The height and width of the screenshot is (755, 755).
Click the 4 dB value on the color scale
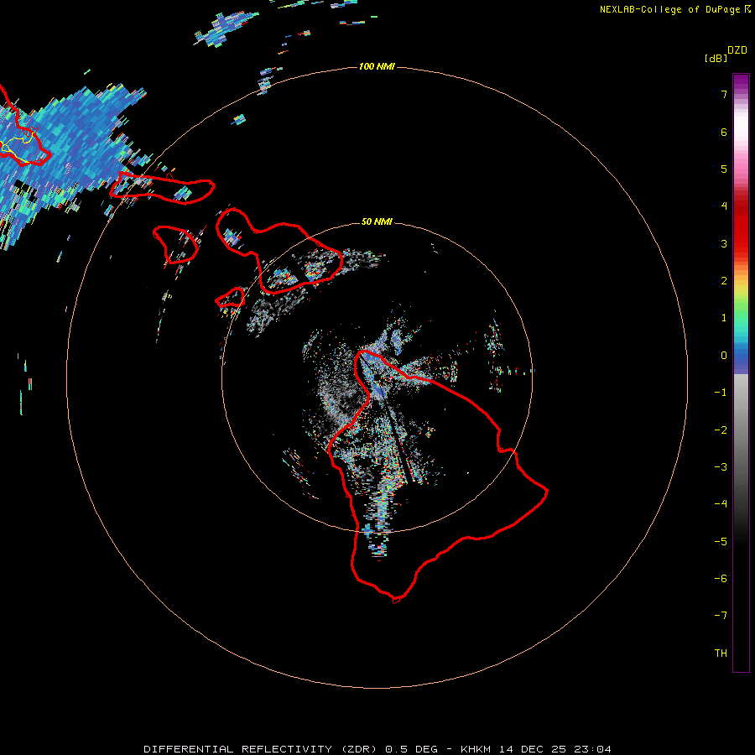click(724, 206)
